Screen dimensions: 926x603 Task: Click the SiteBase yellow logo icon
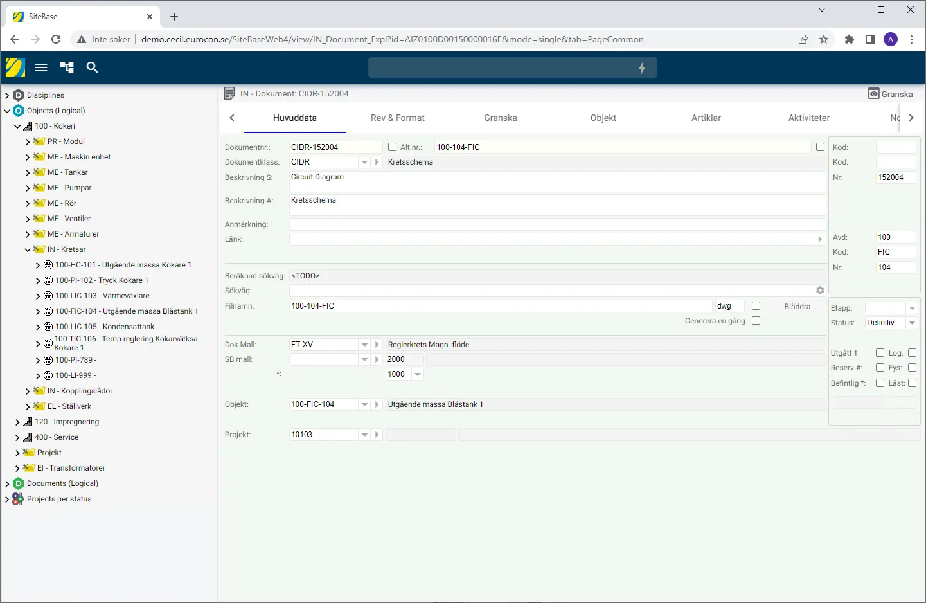(15, 67)
